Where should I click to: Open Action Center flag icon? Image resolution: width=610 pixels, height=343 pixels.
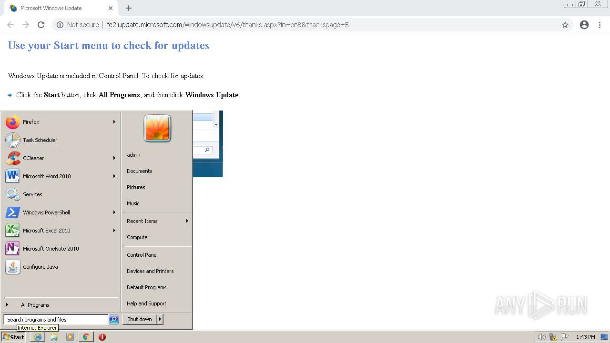tap(565, 337)
